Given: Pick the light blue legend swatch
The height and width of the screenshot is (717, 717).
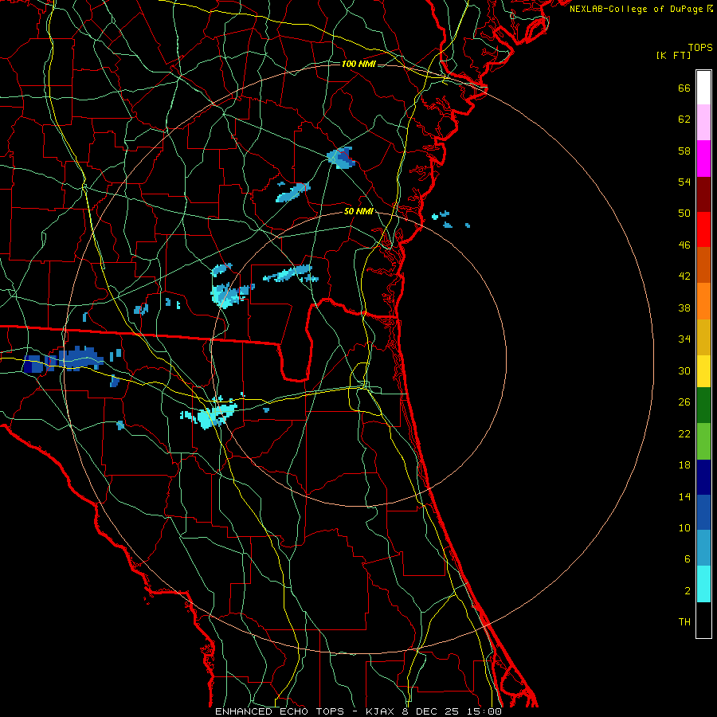Looking at the screenshot, I should [x=703, y=548].
